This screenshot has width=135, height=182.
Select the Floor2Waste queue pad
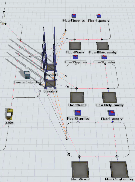(x=80, y=169)
